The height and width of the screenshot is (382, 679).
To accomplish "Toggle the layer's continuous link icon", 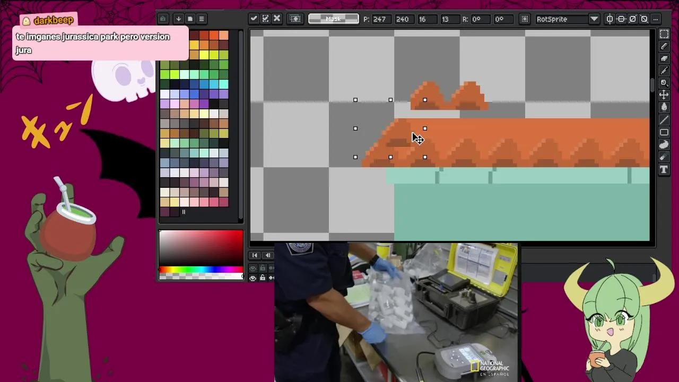I will (272, 278).
